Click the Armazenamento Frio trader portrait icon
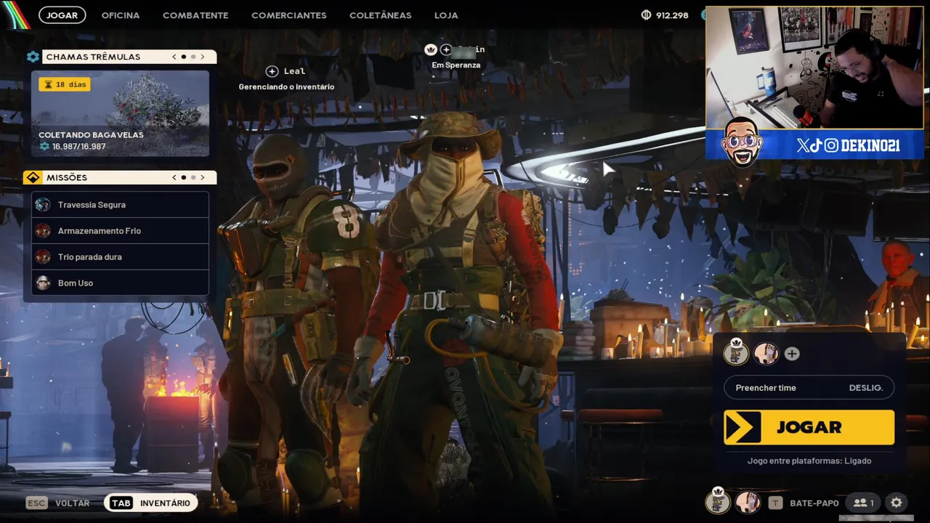930x523 pixels. click(44, 231)
